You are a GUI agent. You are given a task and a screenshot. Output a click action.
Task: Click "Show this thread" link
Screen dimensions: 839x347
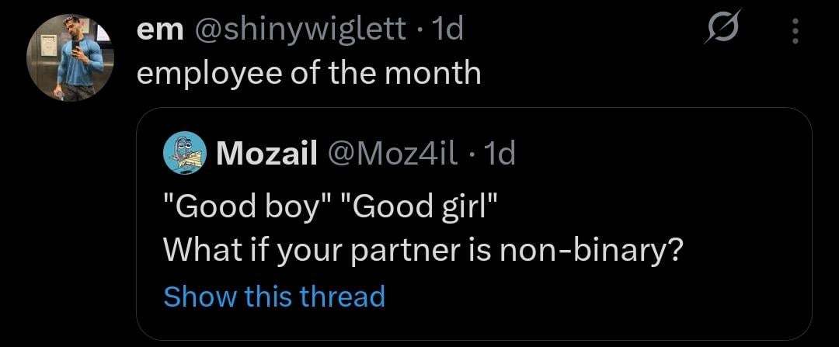click(274, 296)
